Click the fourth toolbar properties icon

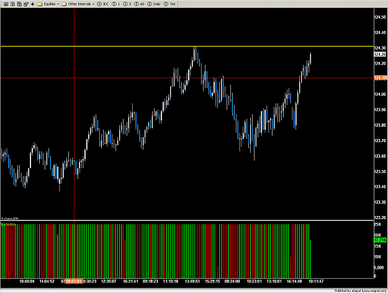point(25,4)
